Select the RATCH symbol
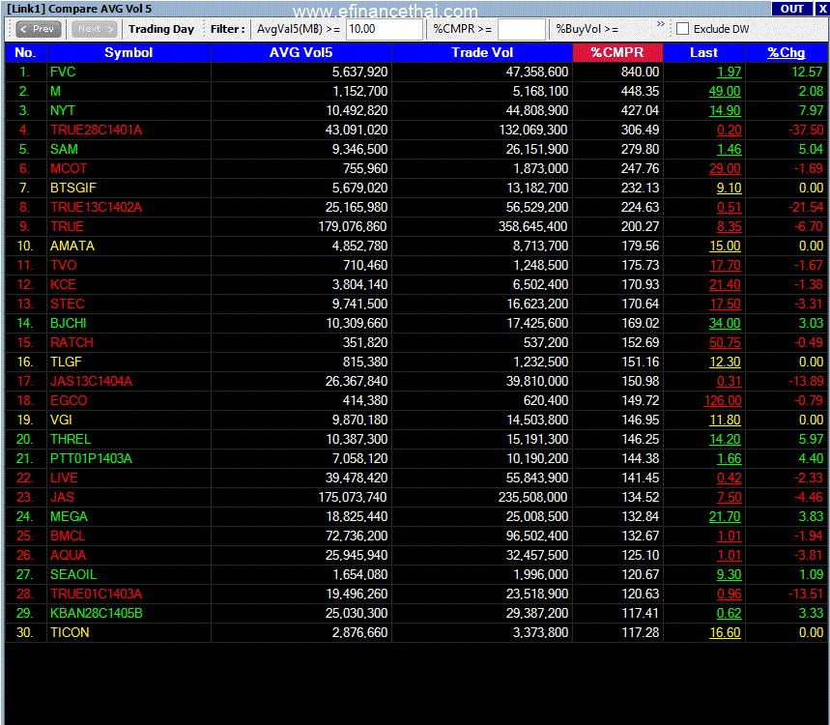 [x=72, y=342]
